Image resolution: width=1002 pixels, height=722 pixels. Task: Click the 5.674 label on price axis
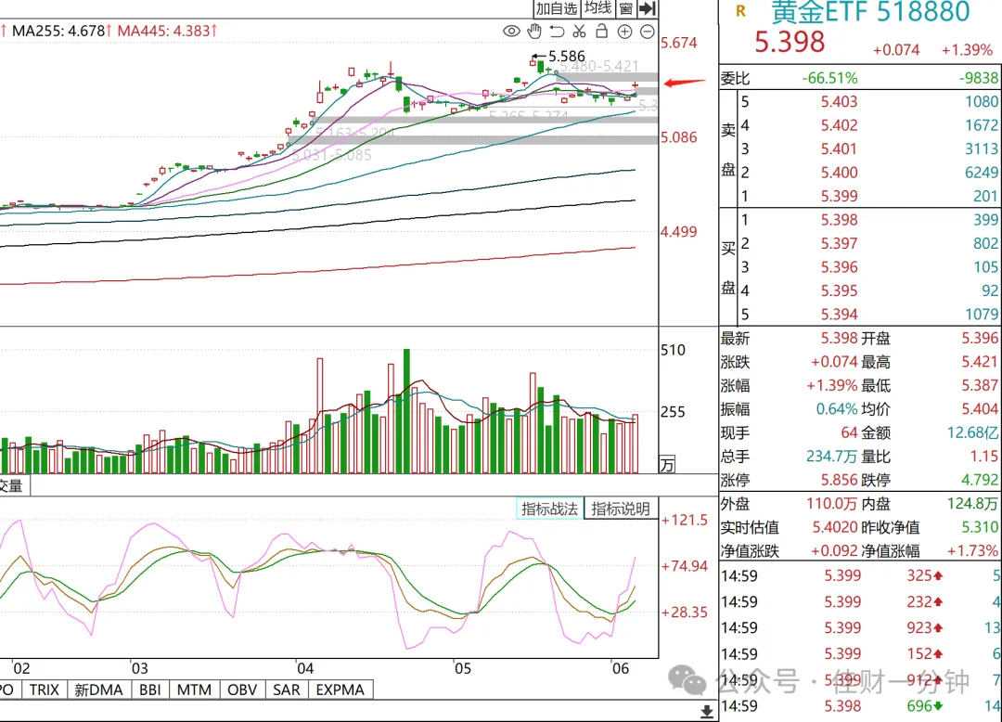pyautogui.click(x=678, y=43)
